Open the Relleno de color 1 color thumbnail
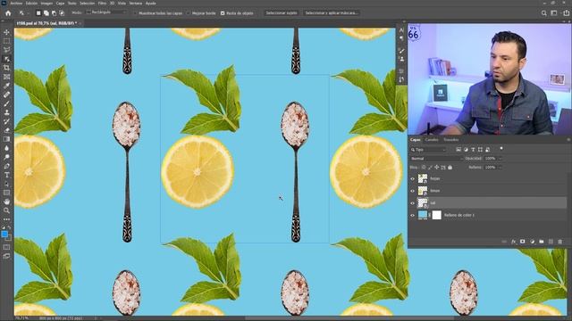 click(x=423, y=215)
